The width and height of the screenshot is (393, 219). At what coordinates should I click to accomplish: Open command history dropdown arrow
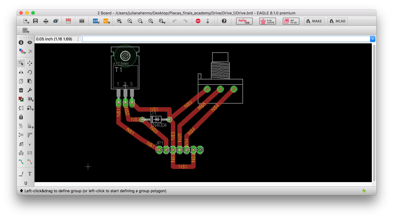(373, 39)
